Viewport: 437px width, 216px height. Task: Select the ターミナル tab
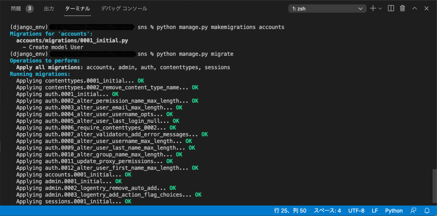point(78,8)
